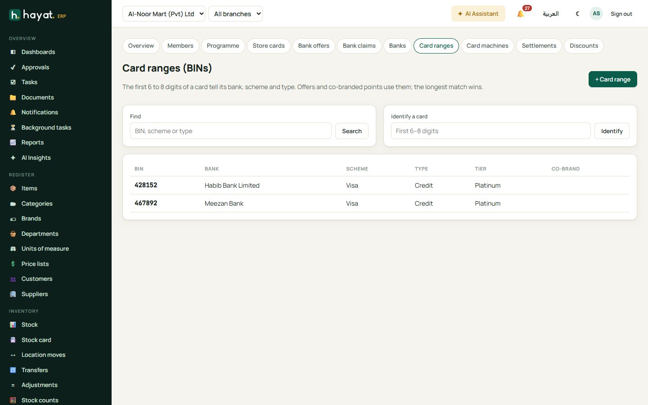This screenshot has height=405, width=648.
Task: Open AI Insights sparkle icon
Action: pyautogui.click(x=13, y=158)
